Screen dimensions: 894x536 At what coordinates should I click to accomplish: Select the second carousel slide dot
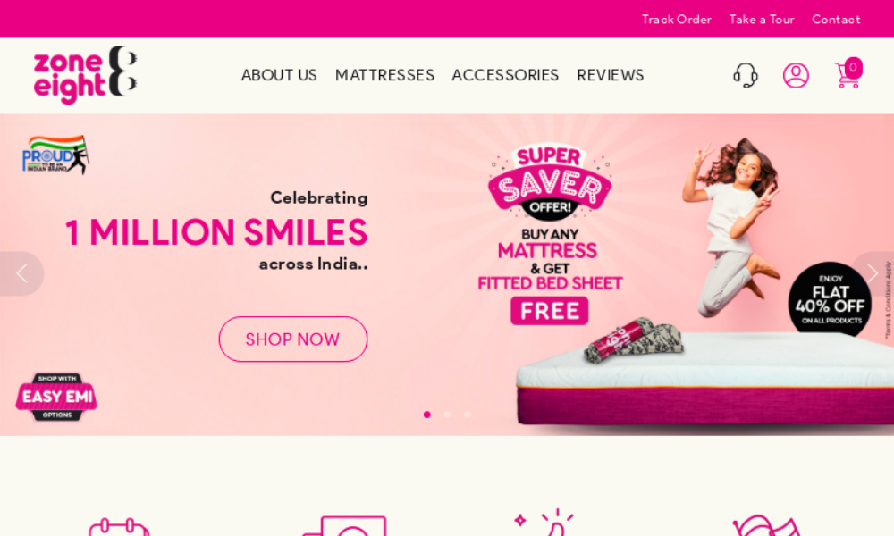(447, 415)
